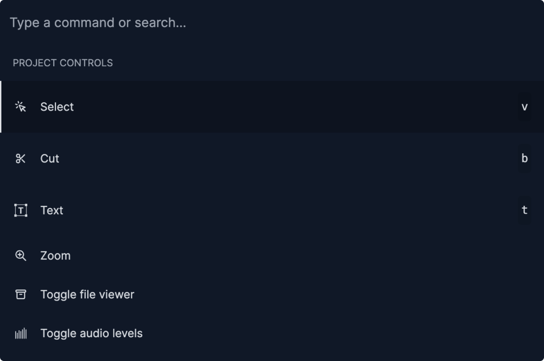Click the Zoom magnifier icon
This screenshot has height=361, width=544.
(20, 255)
